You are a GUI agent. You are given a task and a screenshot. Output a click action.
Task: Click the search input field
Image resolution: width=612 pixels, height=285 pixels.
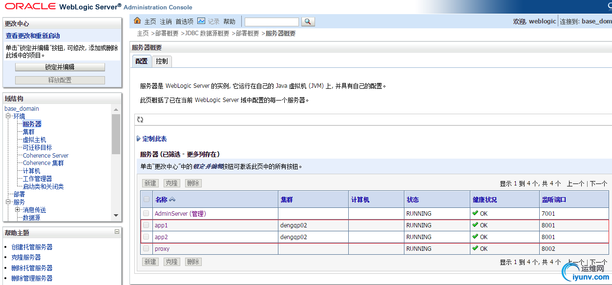coord(272,21)
